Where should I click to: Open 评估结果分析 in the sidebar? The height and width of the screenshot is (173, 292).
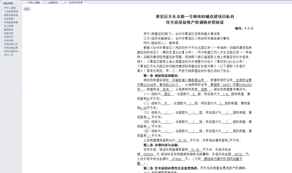coord(11,44)
